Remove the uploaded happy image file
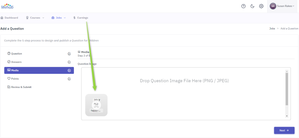This screenshot has height=138, width=299. [96, 105]
